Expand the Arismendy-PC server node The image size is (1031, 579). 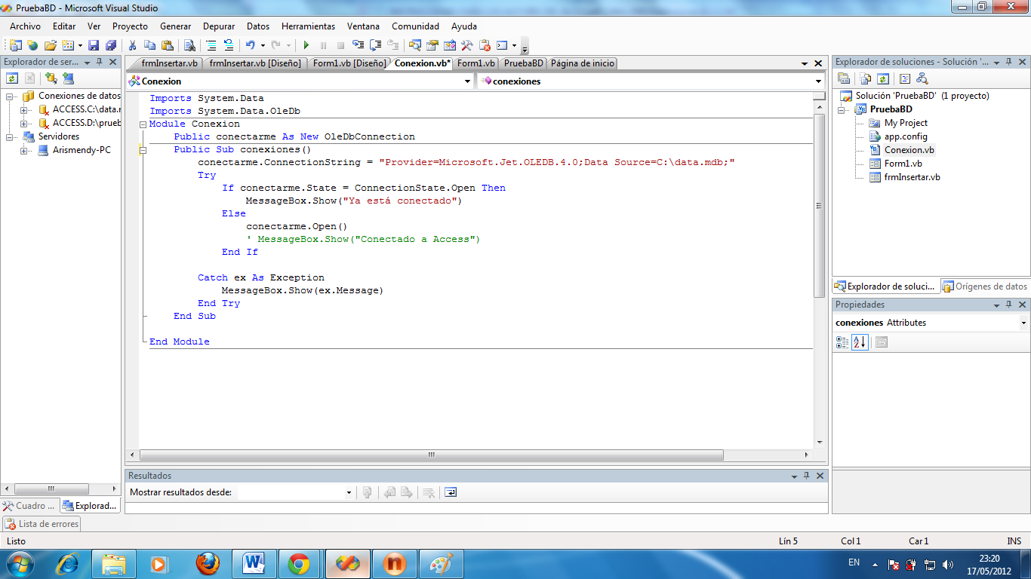(24, 150)
